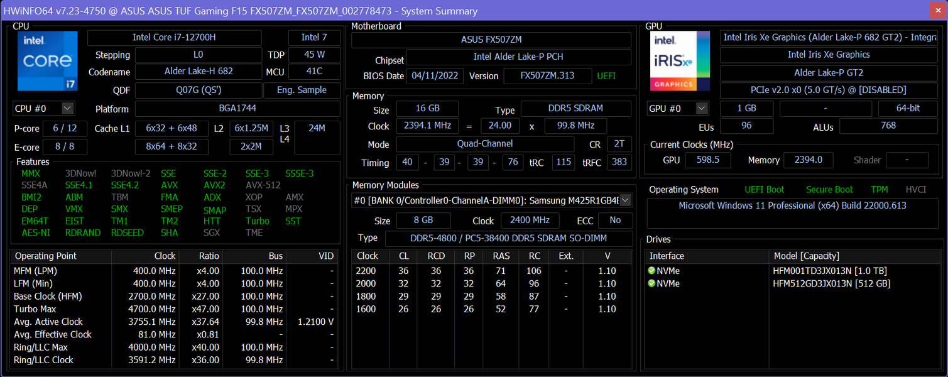This screenshot has height=377, width=948.
Task: Click the GPU memory 1 GB field
Action: pyautogui.click(x=746, y=109)
